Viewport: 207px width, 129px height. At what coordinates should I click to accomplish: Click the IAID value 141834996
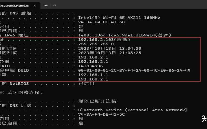[x=91, y=66]
